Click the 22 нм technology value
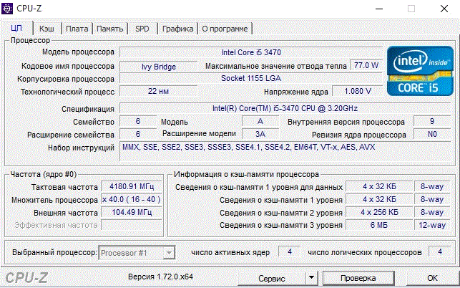Screen dimensions: 460x288 coord(158,91)
